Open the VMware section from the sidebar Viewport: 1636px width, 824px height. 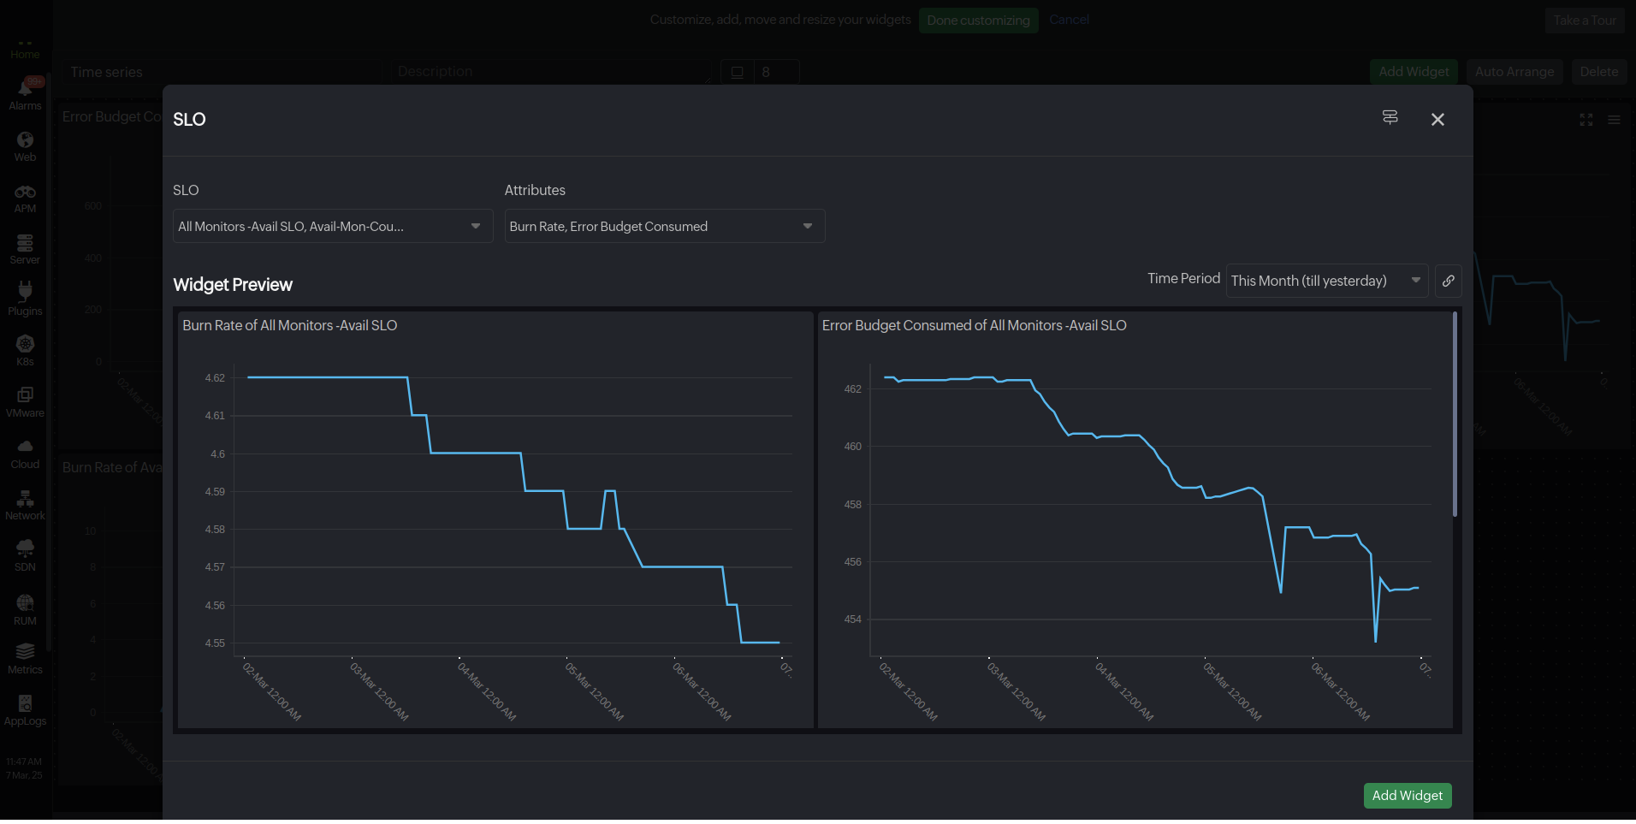pyautogui.click(x=25, y=400)
